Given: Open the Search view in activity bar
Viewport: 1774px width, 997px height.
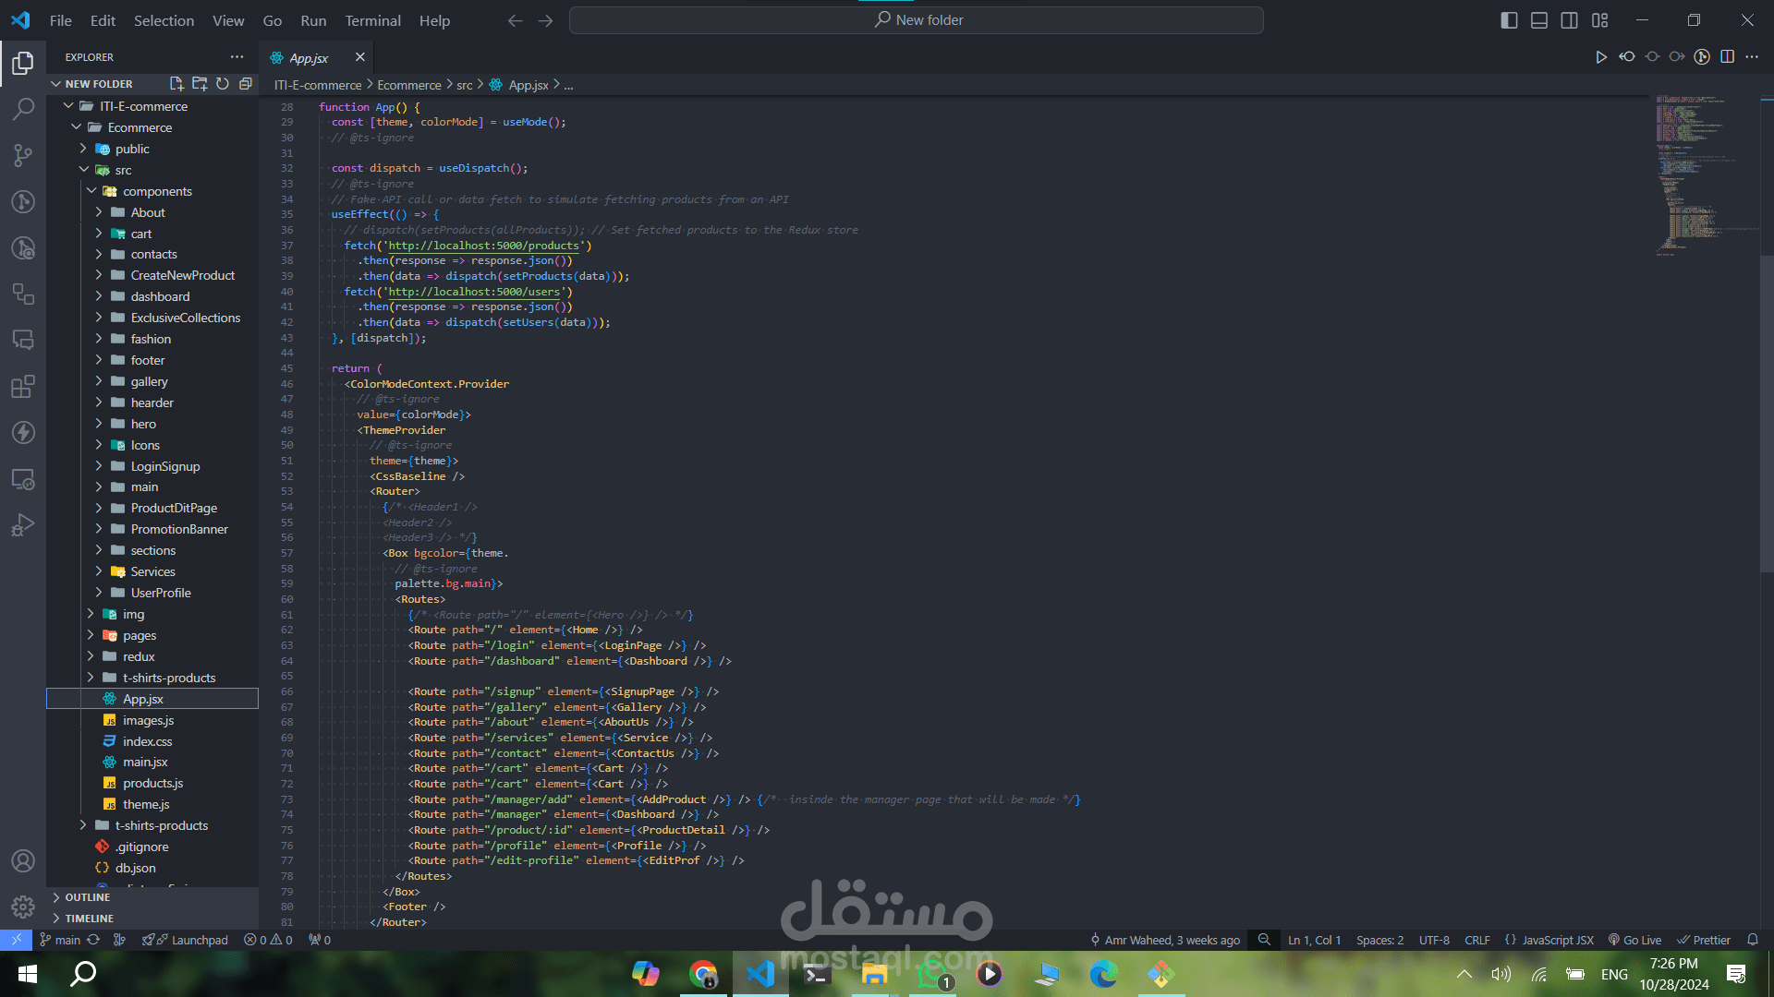Looking at the screenshot, I should [23, 109].
